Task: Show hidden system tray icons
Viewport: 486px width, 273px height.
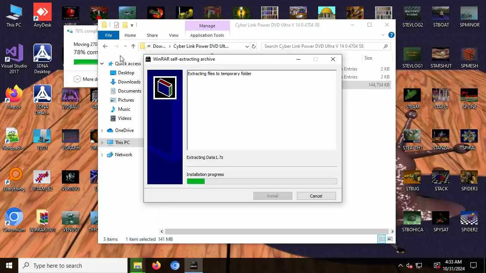Action: tap(400, 265)
